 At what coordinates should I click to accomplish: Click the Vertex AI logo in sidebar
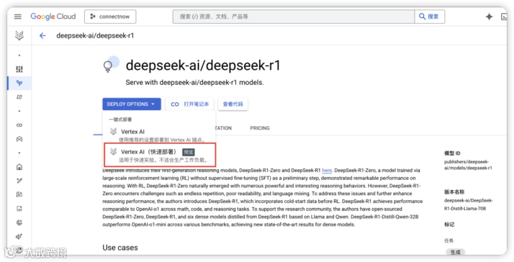pos(20,35)
